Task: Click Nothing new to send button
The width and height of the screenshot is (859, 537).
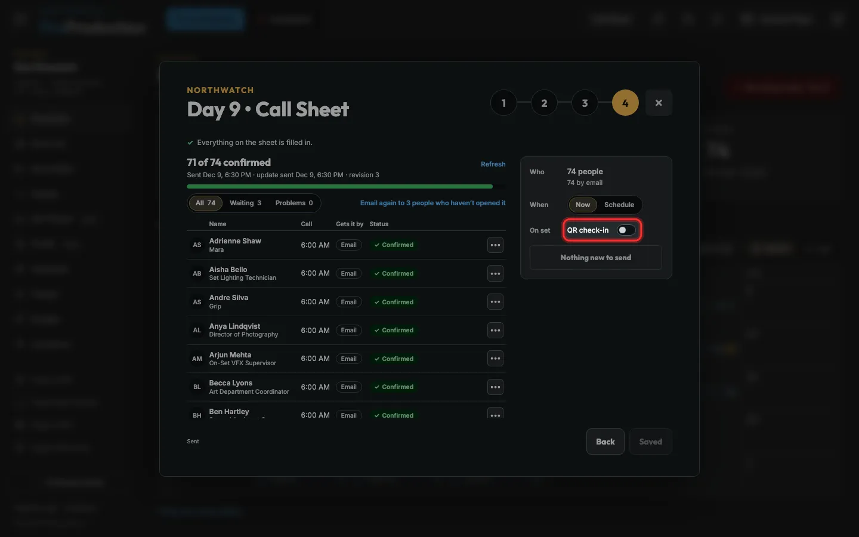Action: click(595, 258)
